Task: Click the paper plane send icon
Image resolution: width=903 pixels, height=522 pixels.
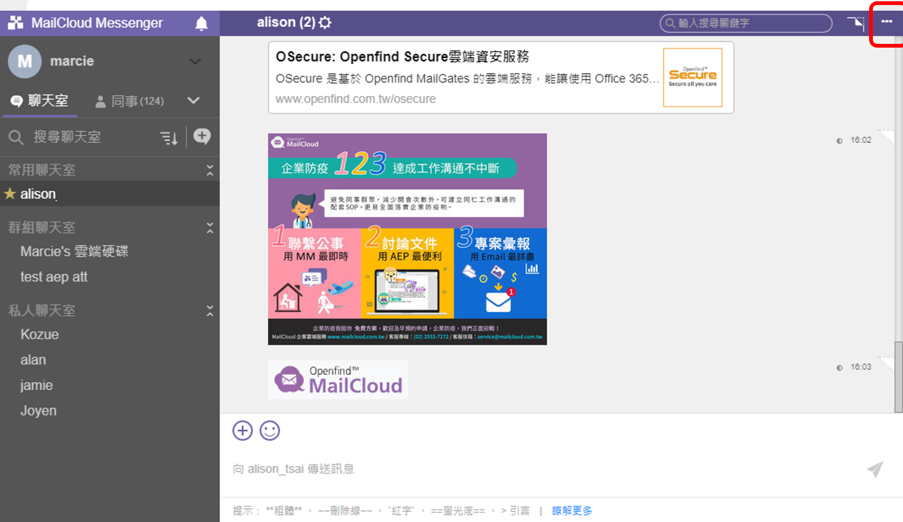Action: [875, 469]
